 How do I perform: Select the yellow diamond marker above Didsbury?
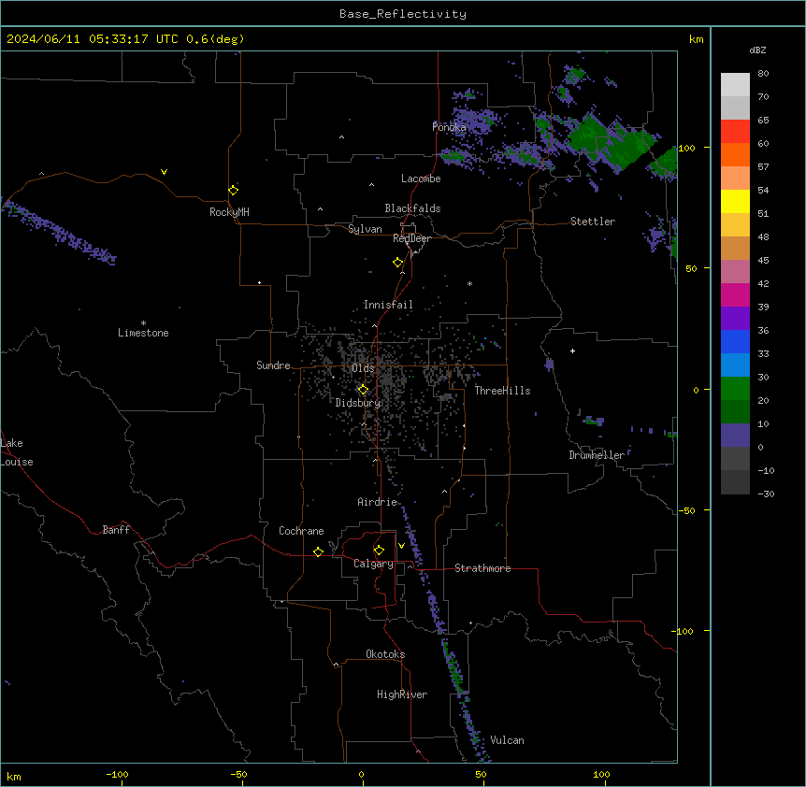click(363, 390)
